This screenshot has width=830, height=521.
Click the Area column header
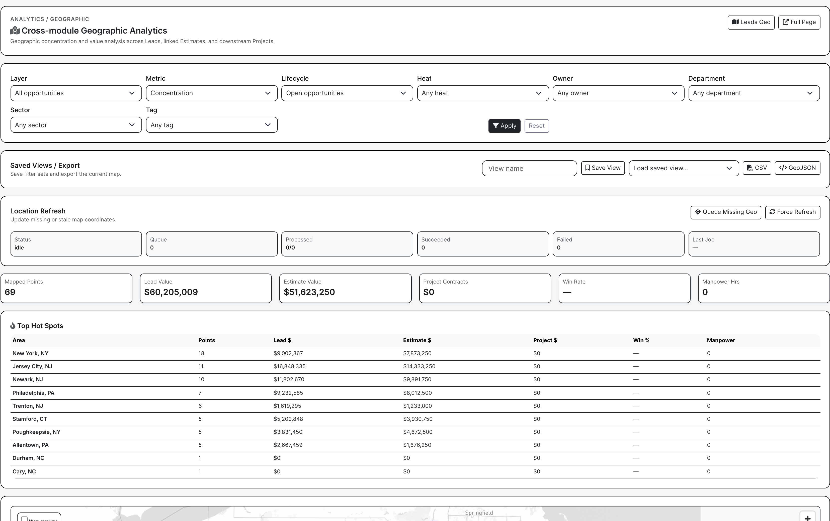click(19, 340)
